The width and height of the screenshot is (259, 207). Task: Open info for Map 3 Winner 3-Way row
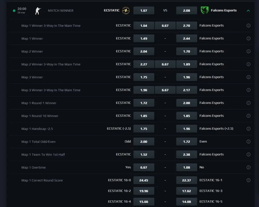pyautogui.click(x=248, y=90)
